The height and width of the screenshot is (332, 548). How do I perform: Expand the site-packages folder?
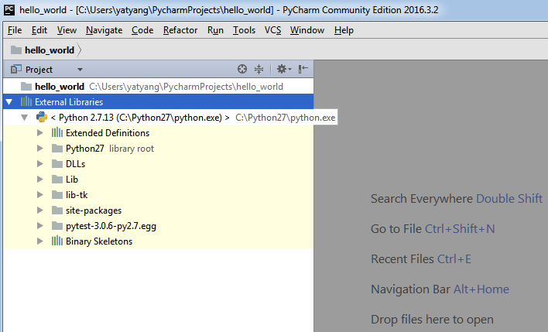pyautogui.click(x=39, y=210)
